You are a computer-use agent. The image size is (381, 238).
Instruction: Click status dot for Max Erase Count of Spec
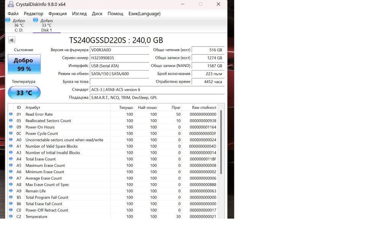click(x=11, y=184)
